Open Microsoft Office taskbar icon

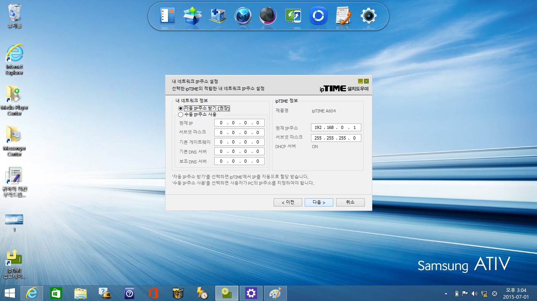(154, 293)
